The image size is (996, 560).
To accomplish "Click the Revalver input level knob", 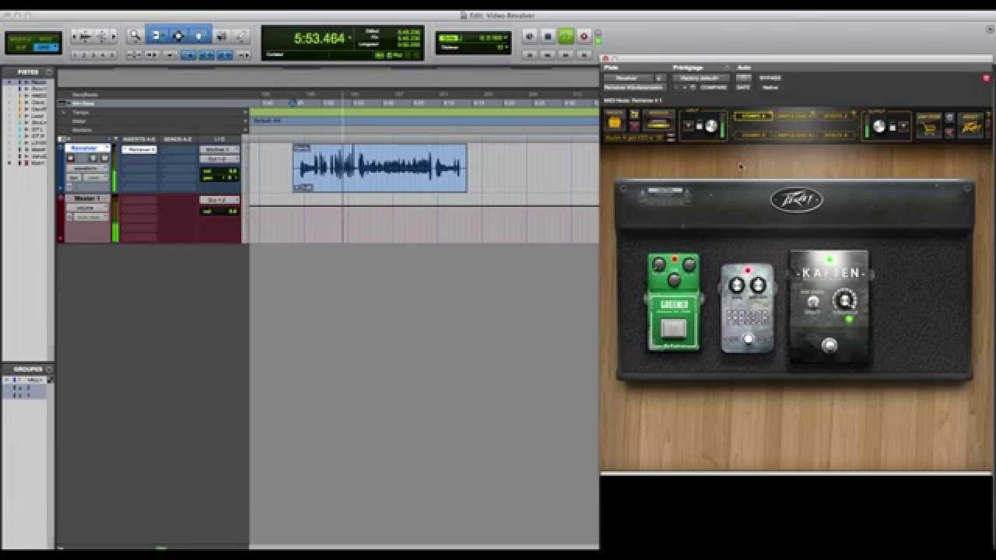I will click(x=711, y=126).
